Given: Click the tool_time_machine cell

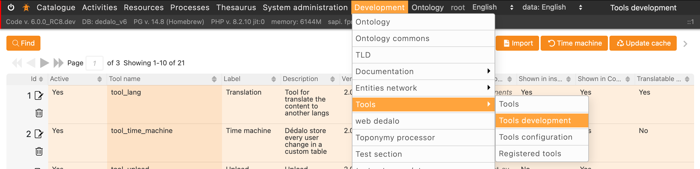Looking at the screenshot, I should pyautogui.click(x=164, y=143).
